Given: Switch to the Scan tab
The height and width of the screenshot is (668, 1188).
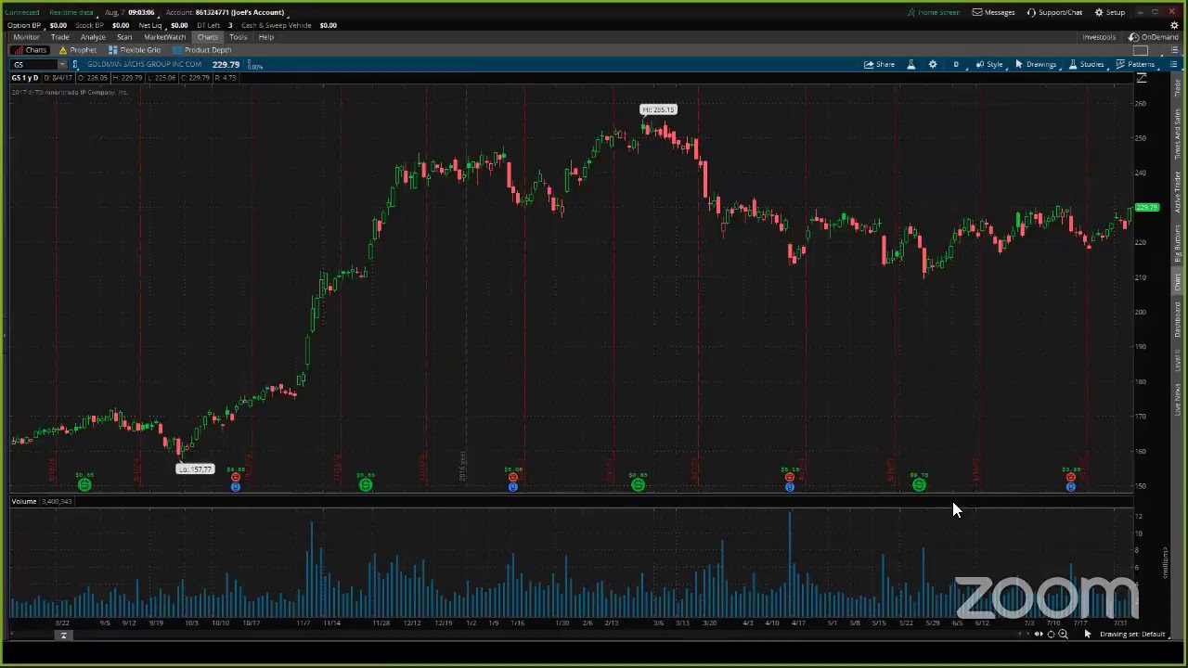Looking at the screenshot, I should (x=124, y=37).
